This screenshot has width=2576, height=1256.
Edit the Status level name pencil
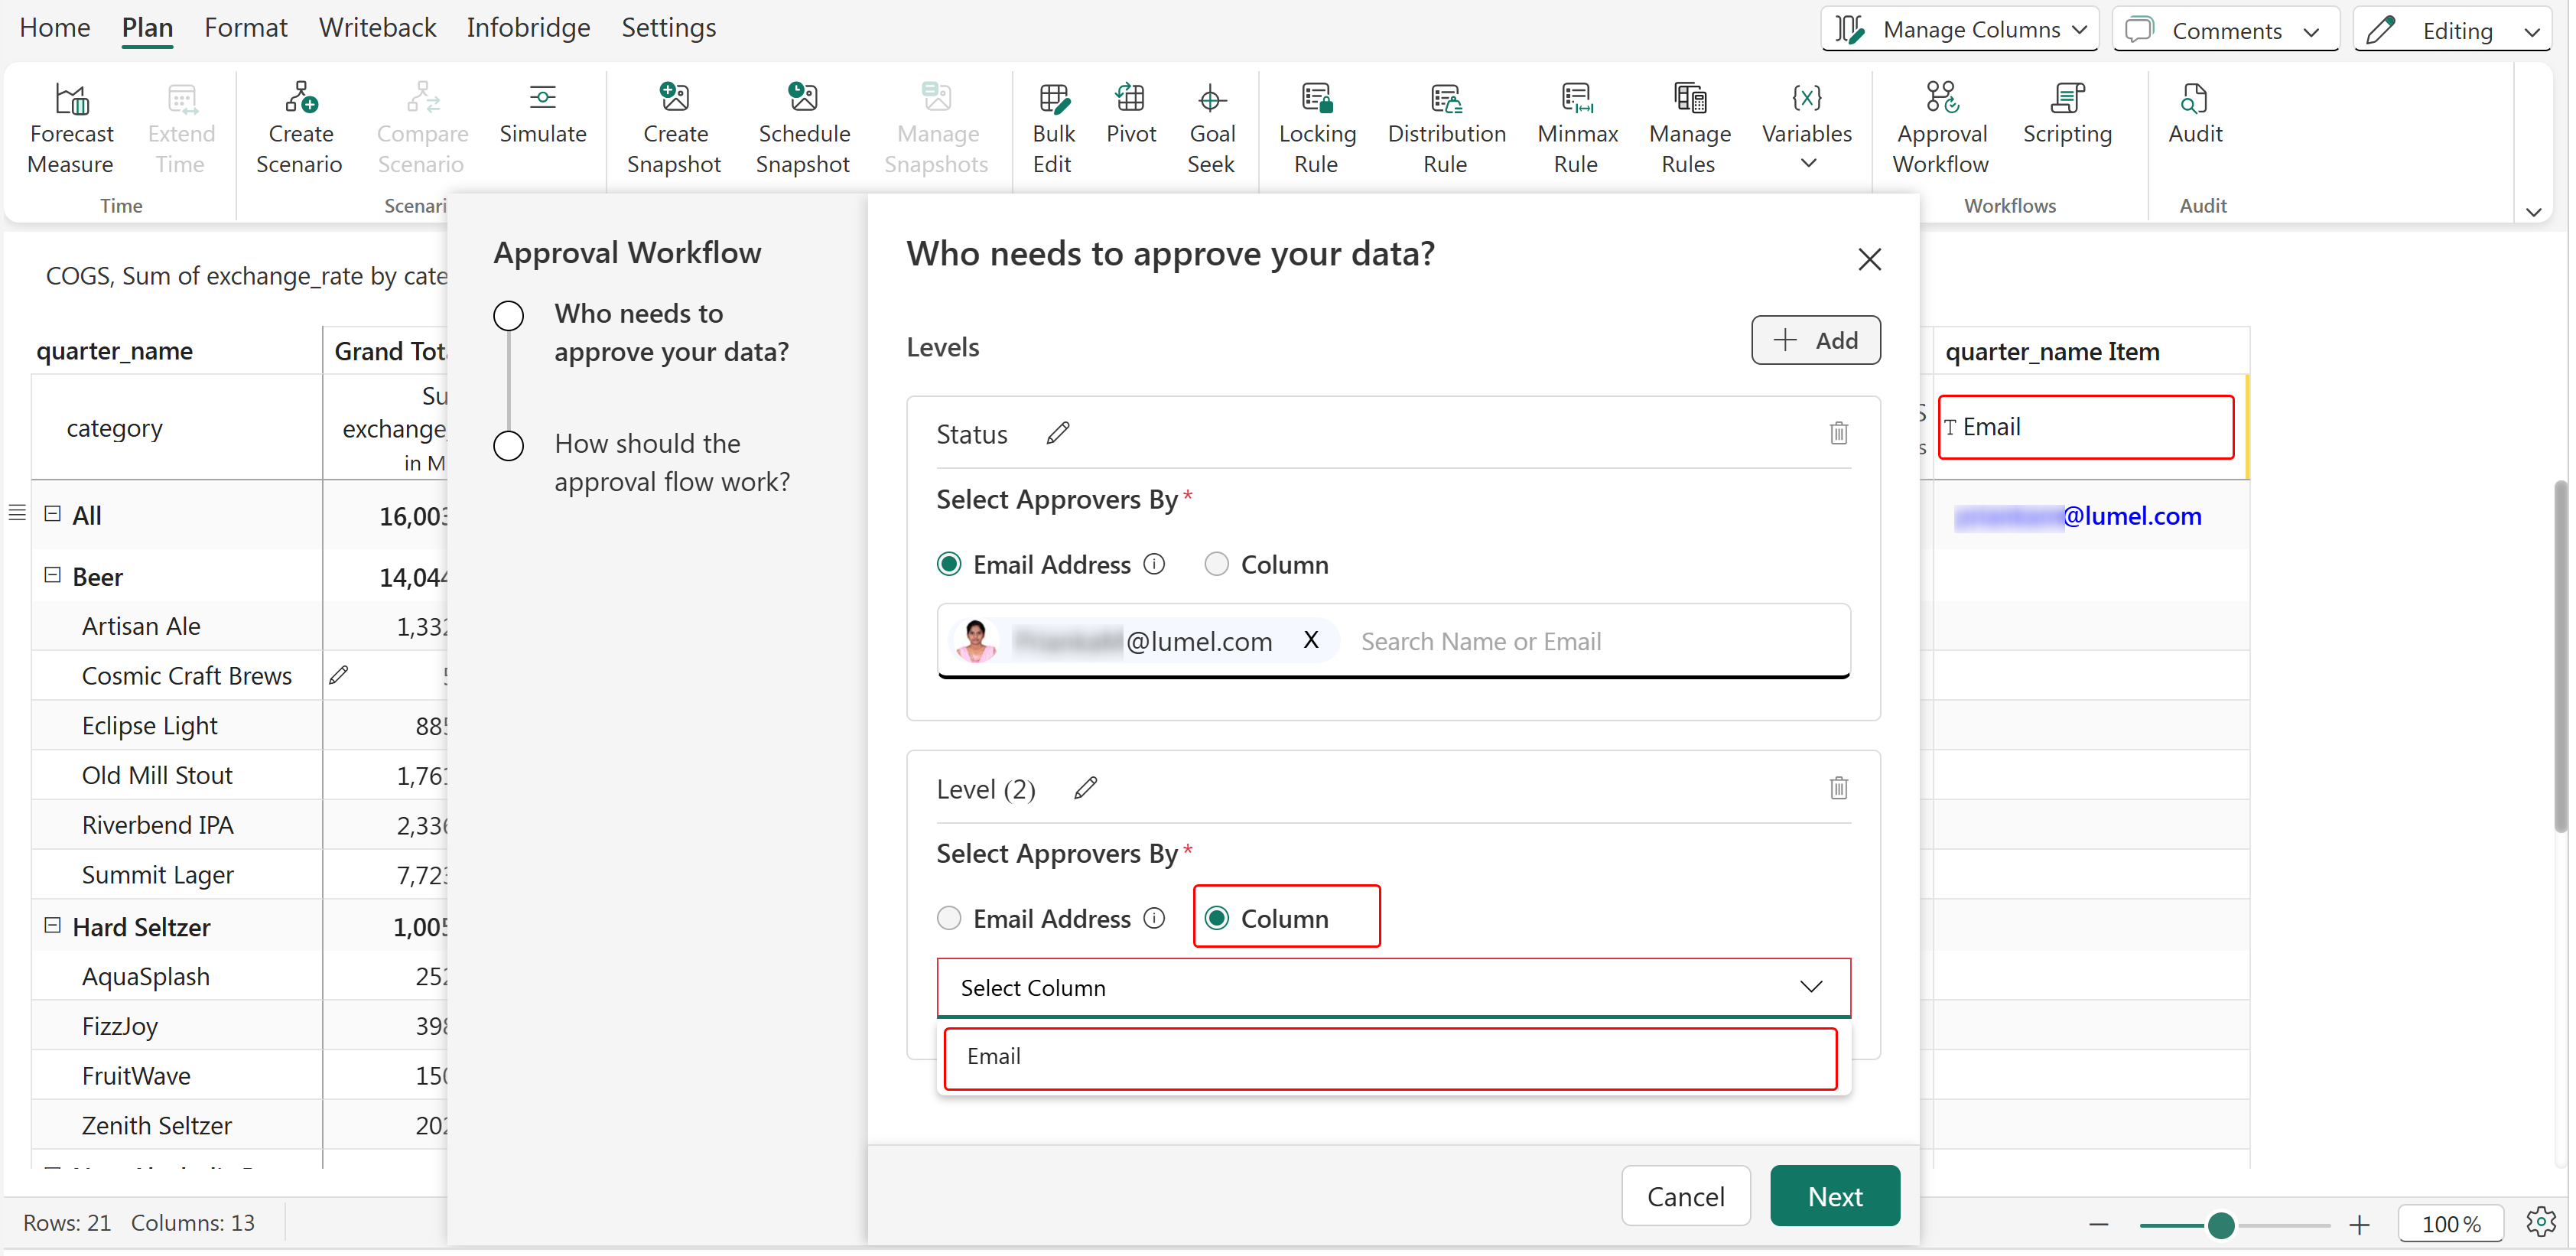tap(1057, 433)
